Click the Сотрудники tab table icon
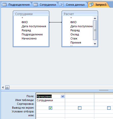This screenshot has height=119, width=113. click(x=36, y=5)
